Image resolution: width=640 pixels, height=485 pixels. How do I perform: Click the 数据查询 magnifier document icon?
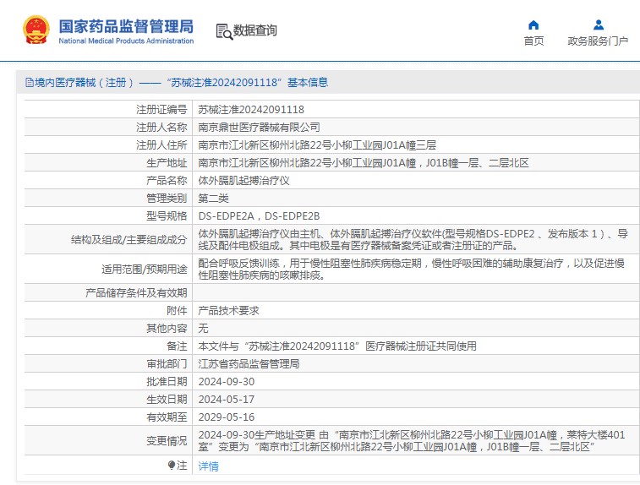(x=223, y=31)
